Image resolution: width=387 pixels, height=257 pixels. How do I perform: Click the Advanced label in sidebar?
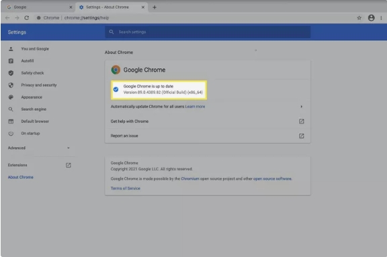(x=17, y=148)
